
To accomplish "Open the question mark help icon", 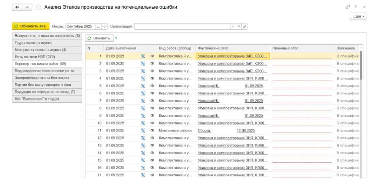I will pos(116,38).
